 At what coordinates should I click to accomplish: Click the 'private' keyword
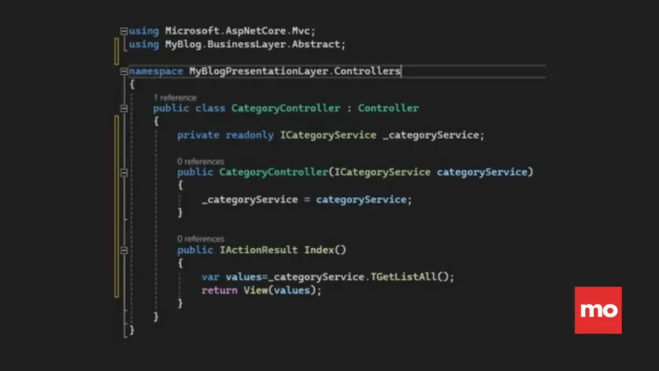coord(198,135)
